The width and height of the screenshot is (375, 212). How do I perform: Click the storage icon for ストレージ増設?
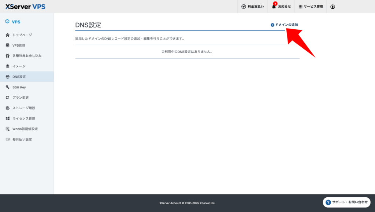tap(8, 108)
